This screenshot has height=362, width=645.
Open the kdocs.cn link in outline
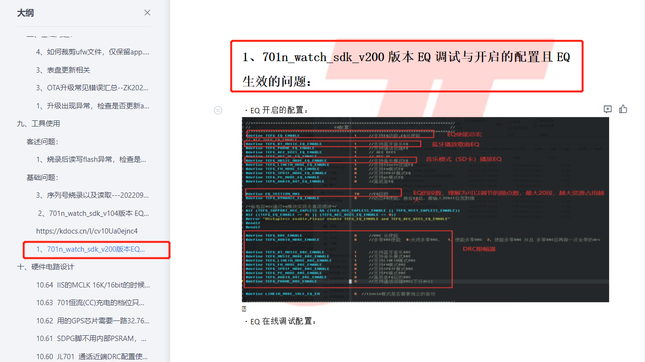[x=87, y=231]
